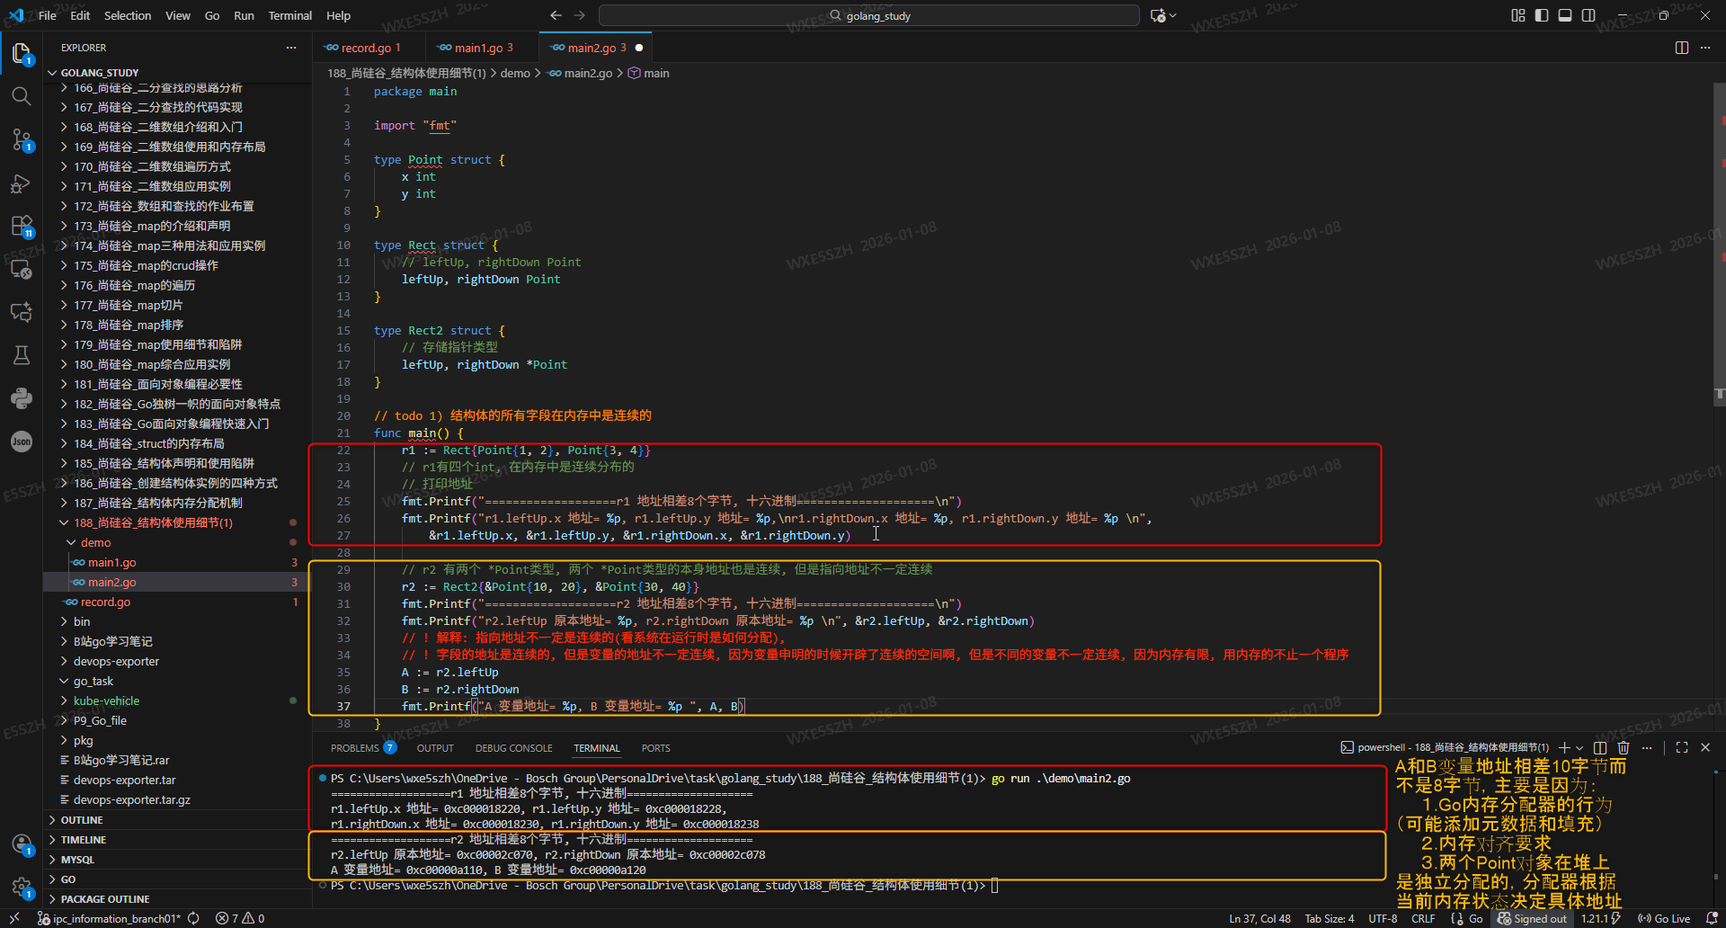Viewport: 1726px width, 928px height.
Task: Select Go language mode in status bar
Action: tap(1475, 918)
